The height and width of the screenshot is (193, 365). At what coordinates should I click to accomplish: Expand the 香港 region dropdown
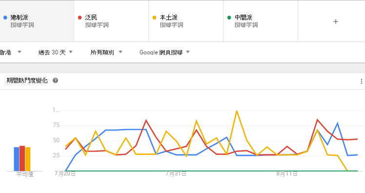point(10,52)
